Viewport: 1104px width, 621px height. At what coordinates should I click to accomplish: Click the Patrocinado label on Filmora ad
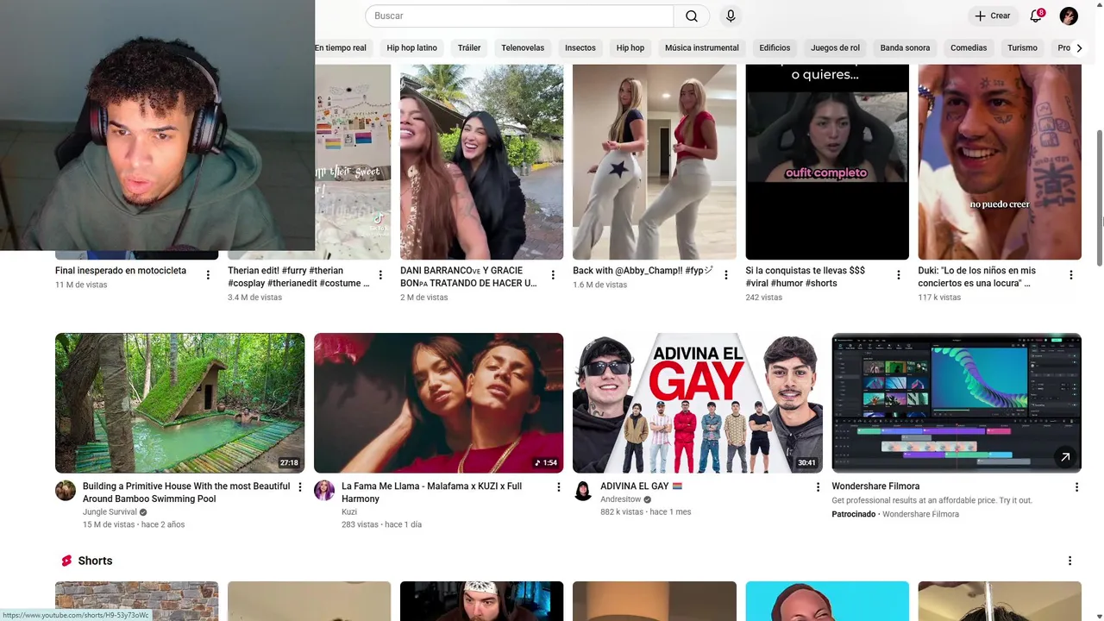[x=854, y=514]
